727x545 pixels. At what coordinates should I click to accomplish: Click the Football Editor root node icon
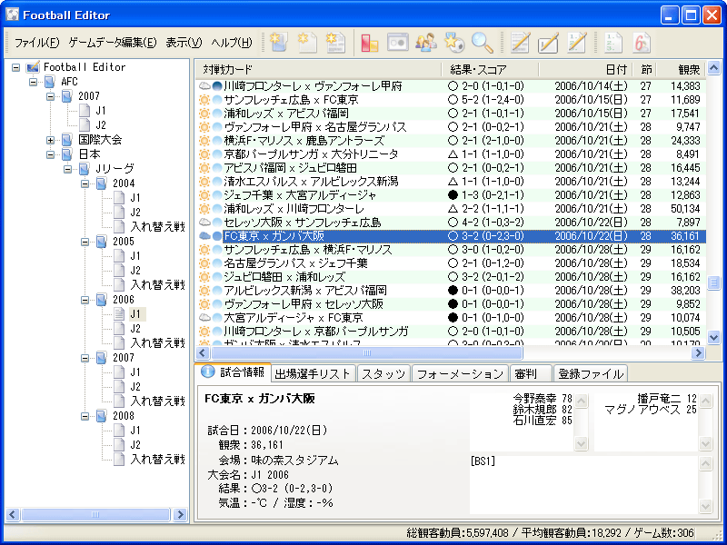[33, 67]
